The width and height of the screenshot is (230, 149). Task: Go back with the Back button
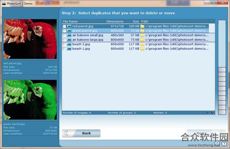[81, 133]
